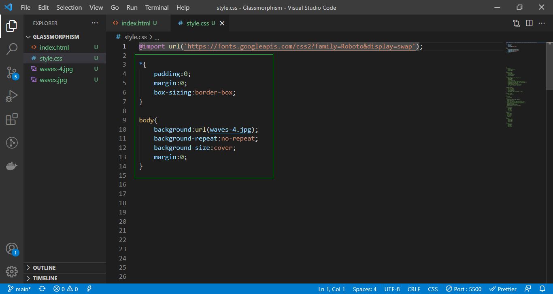Expand the OUTLINE panel
This screenshot has width=553, height=294.
pos(65,268)
